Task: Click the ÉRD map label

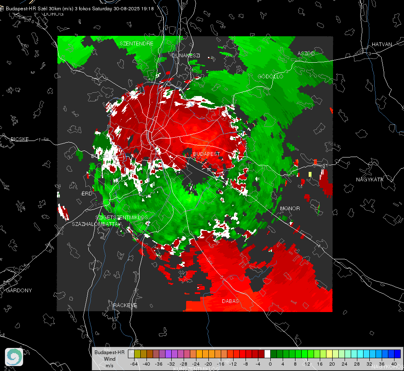Action: click(87, 194)
